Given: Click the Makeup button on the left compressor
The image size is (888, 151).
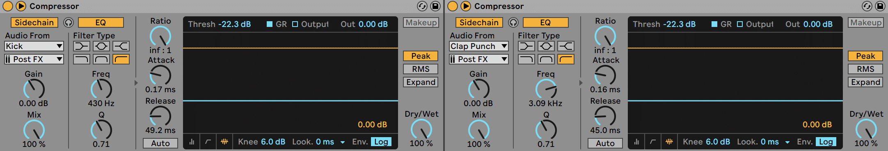Looking at the screenshot, I should [421, 22].
